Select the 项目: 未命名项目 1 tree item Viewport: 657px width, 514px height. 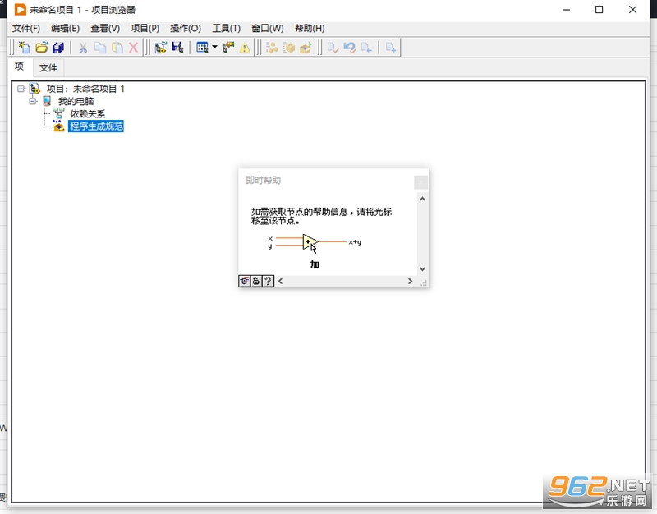coord(85,89)
